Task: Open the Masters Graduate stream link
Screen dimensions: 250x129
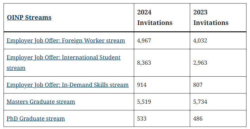Action: coord(41,102)
